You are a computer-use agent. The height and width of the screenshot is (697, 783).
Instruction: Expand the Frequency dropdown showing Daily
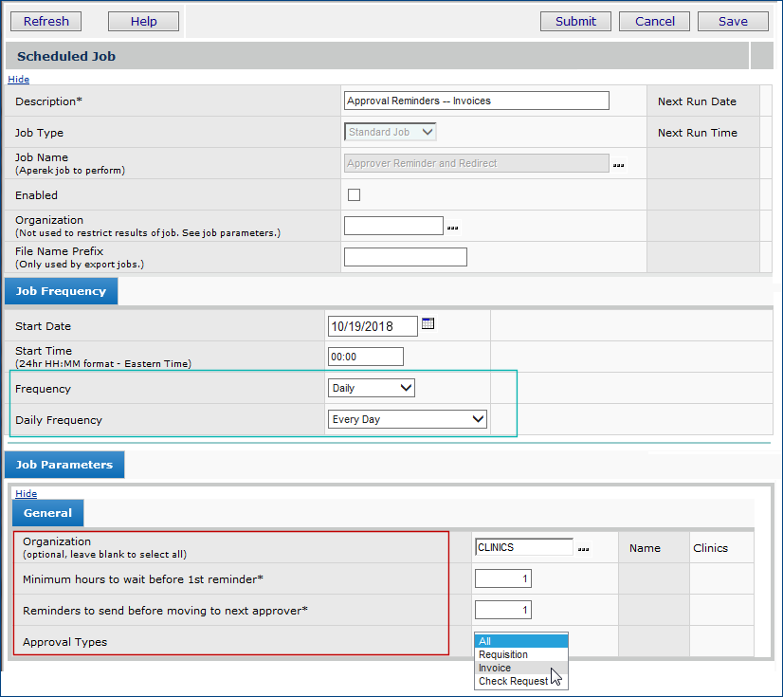click(372, 388)
